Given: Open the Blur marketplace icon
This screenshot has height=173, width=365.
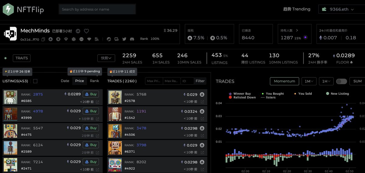Looking at the screenshot, I should pos(97,39).
